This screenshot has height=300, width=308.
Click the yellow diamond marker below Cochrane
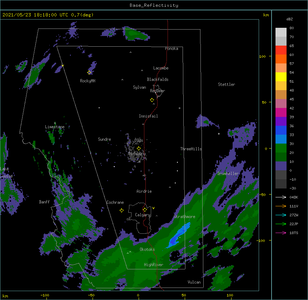(x=121, y=211)
